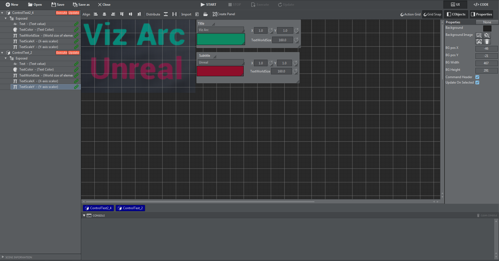
Task: Browse for a local background image
Action: [x=479, y=35]
